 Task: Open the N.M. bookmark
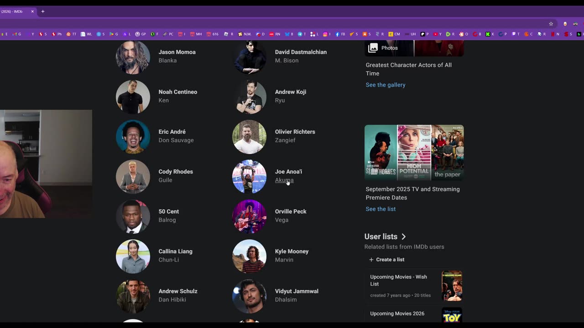[245, 34]
